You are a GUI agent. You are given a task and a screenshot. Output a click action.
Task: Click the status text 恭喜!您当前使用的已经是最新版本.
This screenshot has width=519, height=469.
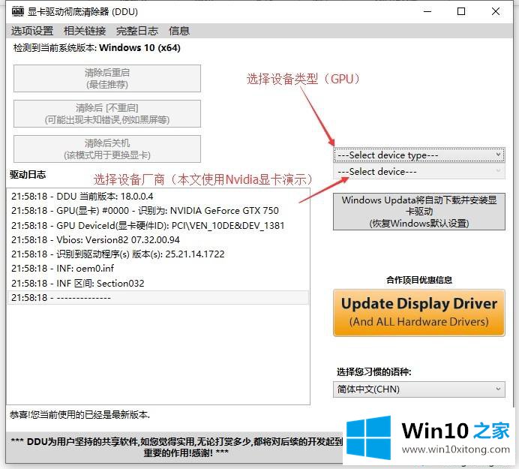79,415
